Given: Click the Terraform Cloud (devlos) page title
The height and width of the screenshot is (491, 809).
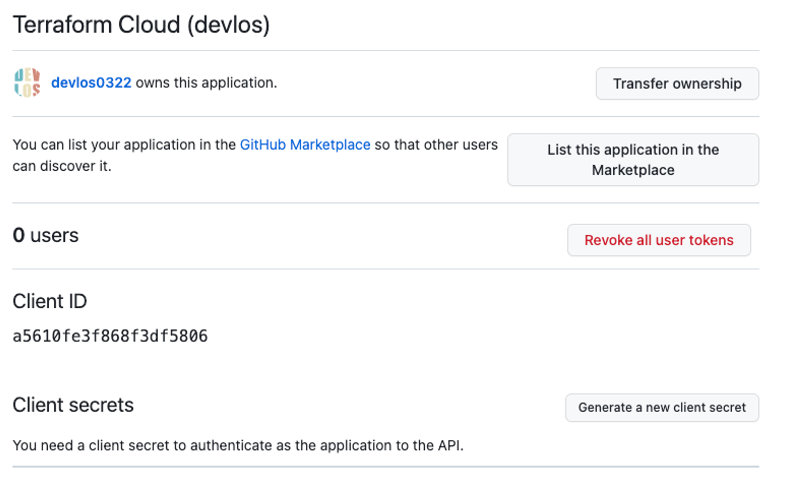Looking at the screenshot, I should (141, 25).
